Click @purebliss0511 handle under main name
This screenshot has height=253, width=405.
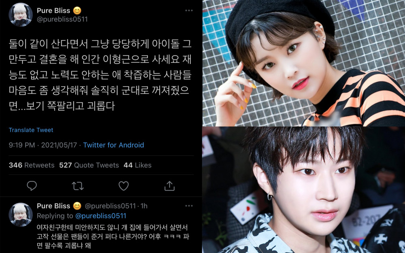62,19
